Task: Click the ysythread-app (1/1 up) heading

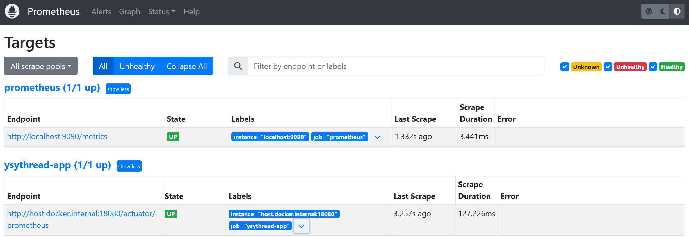Action: [x=58, y=165]
